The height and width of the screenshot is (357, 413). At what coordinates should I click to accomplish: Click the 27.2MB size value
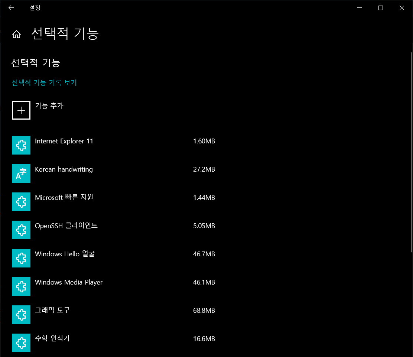(x=204, y=169)
